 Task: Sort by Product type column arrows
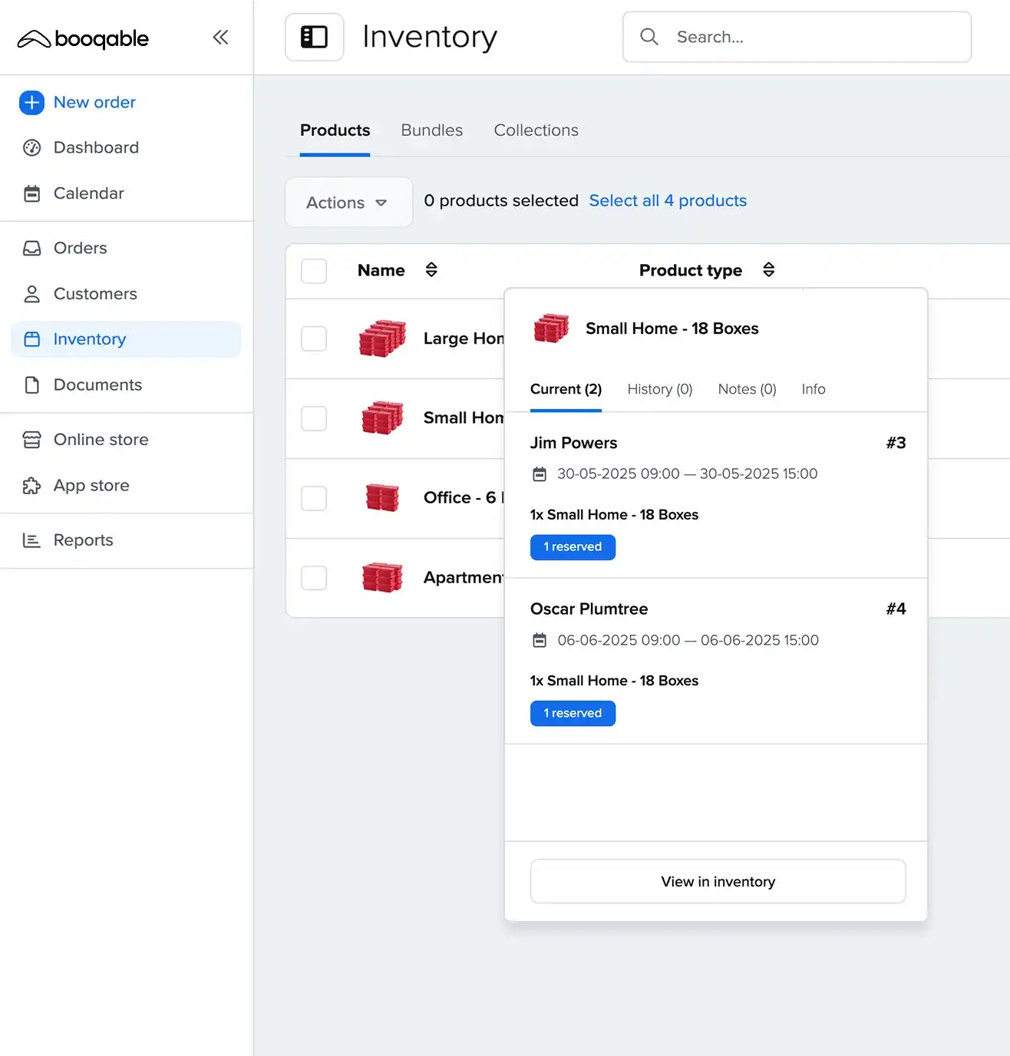pyautogui.click(x=768, y=270)
